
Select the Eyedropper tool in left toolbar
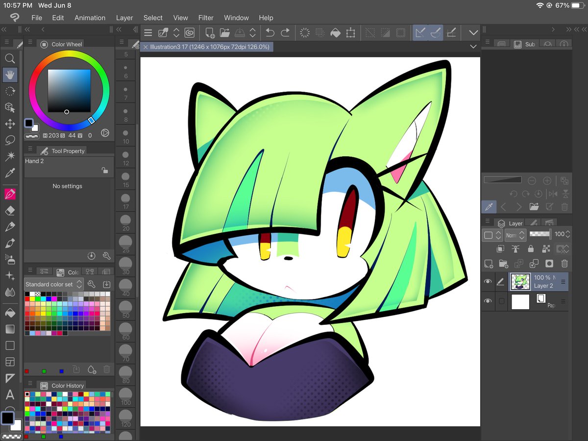click(10, 172)
